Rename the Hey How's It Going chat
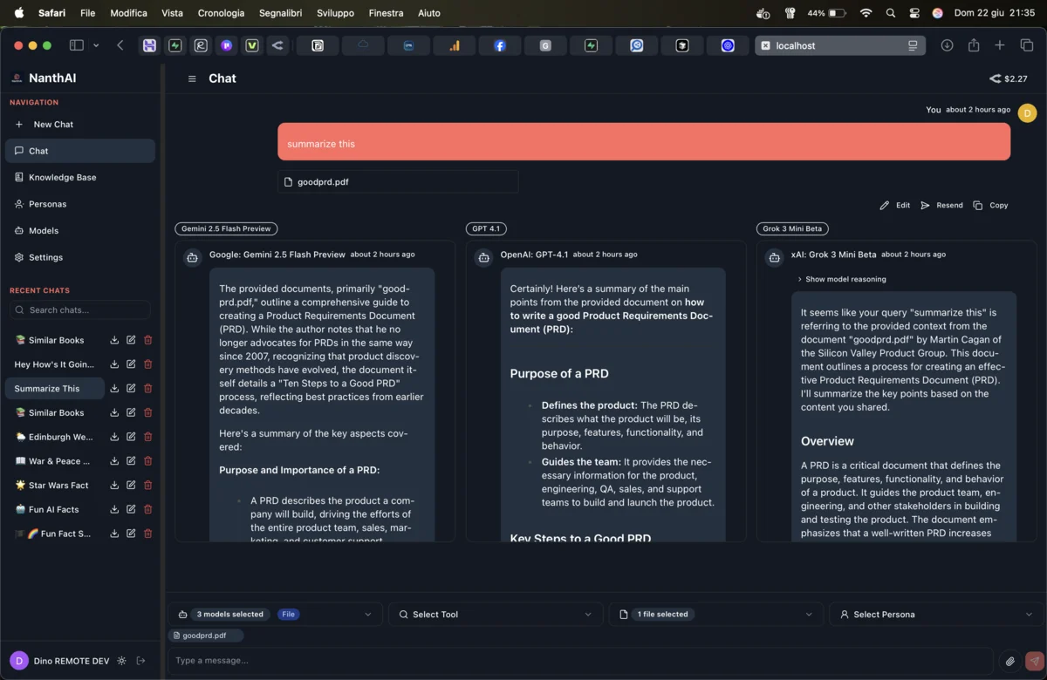Screen dimensions: 1047x680 131,364
